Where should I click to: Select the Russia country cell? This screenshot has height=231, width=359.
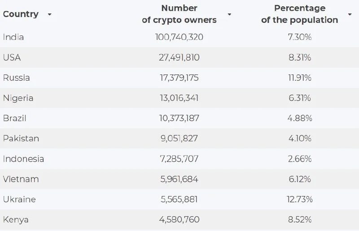click(x=16, y=78)
